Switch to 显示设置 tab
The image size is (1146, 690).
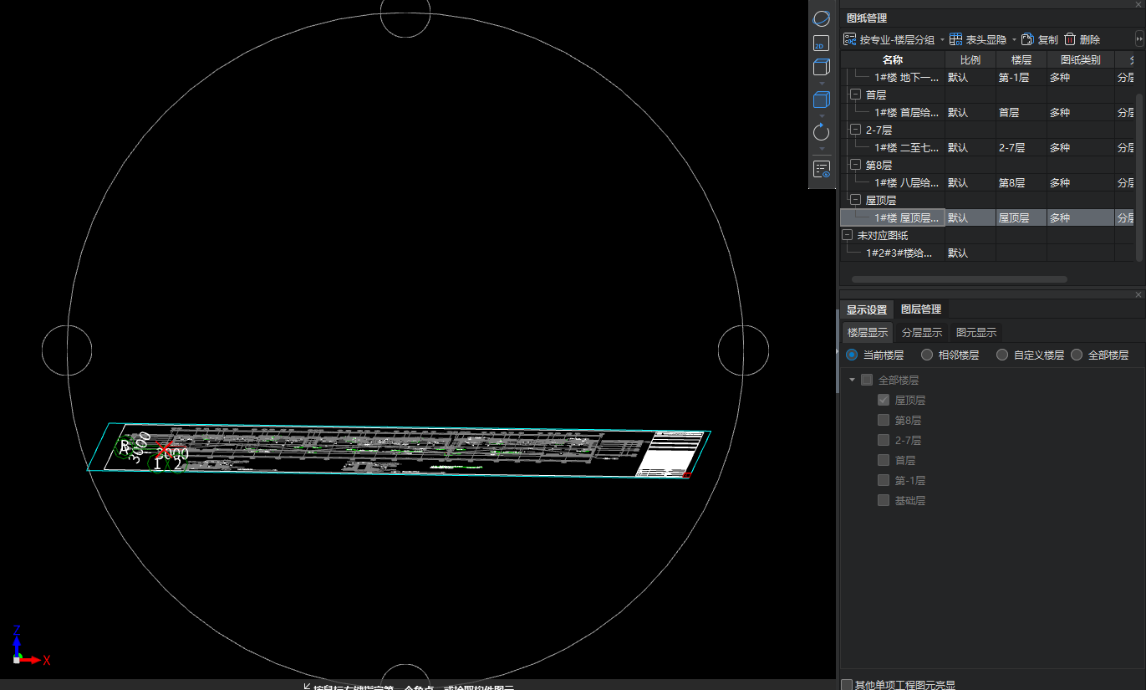point(867,309)
